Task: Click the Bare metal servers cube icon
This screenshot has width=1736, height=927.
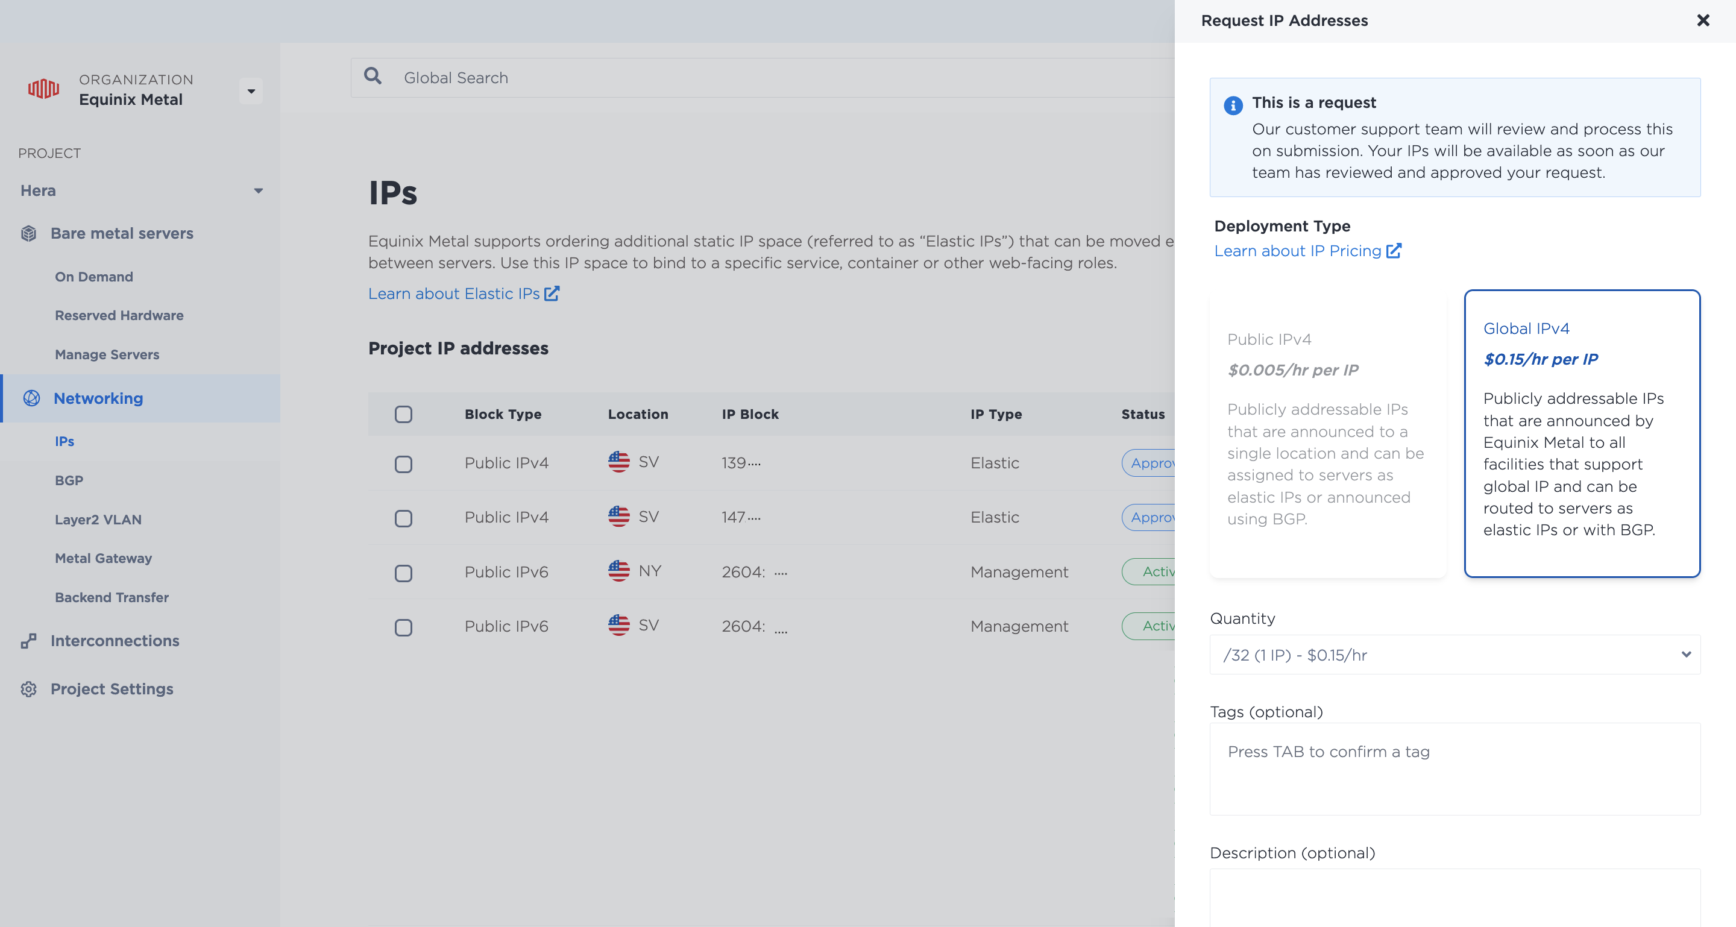Action: tap(29, 234)
